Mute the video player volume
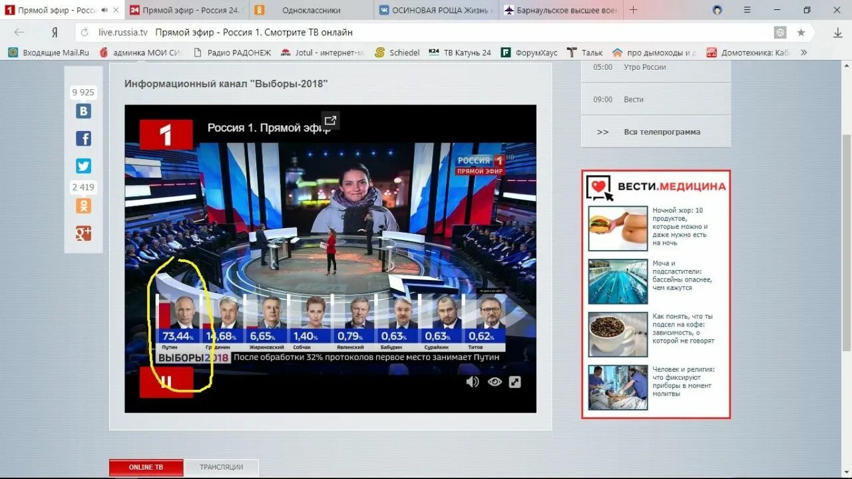 (473, 382)
